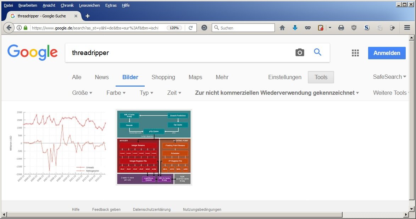Click the green secure connection padlock
The image size is (416, 219).
pyautogui.click(x=26, y=28)
